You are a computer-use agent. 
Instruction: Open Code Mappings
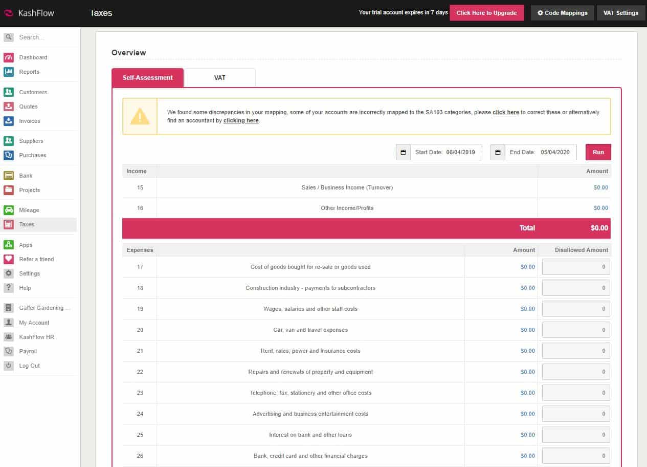tap(563, 13)
